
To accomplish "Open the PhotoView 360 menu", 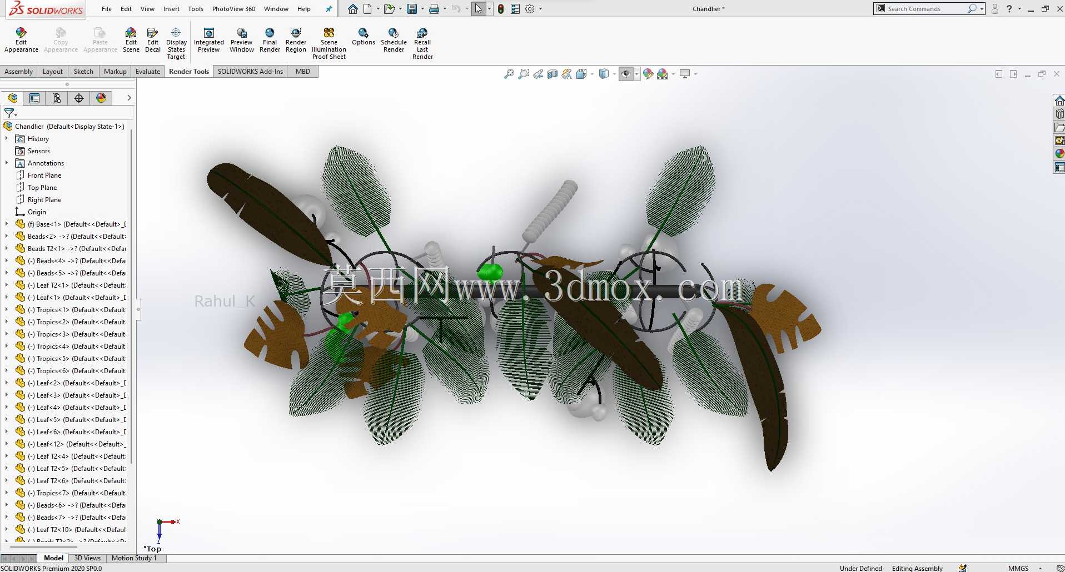I will [233, 9].
